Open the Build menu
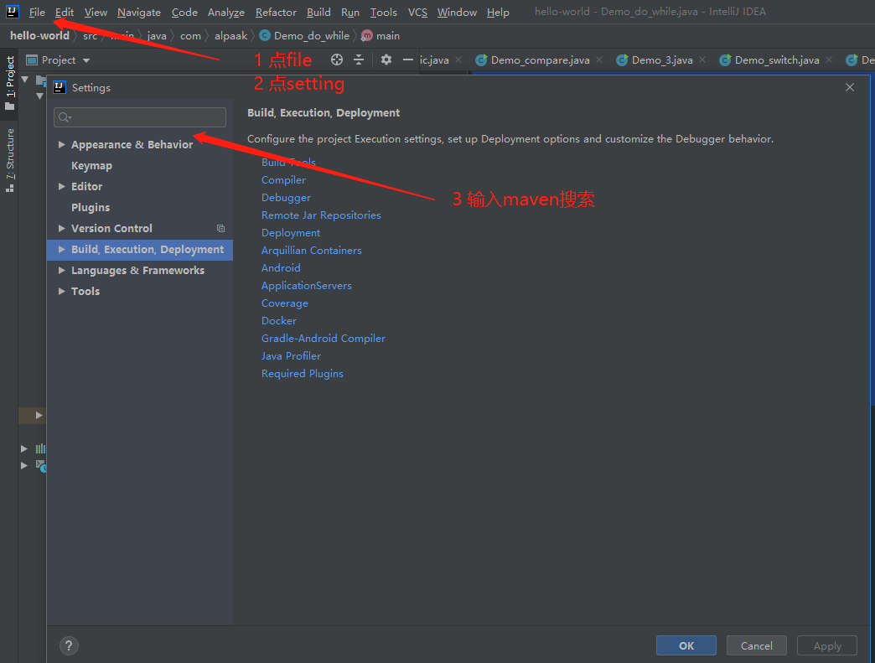 pyautogui.click(x=318, y=12)
